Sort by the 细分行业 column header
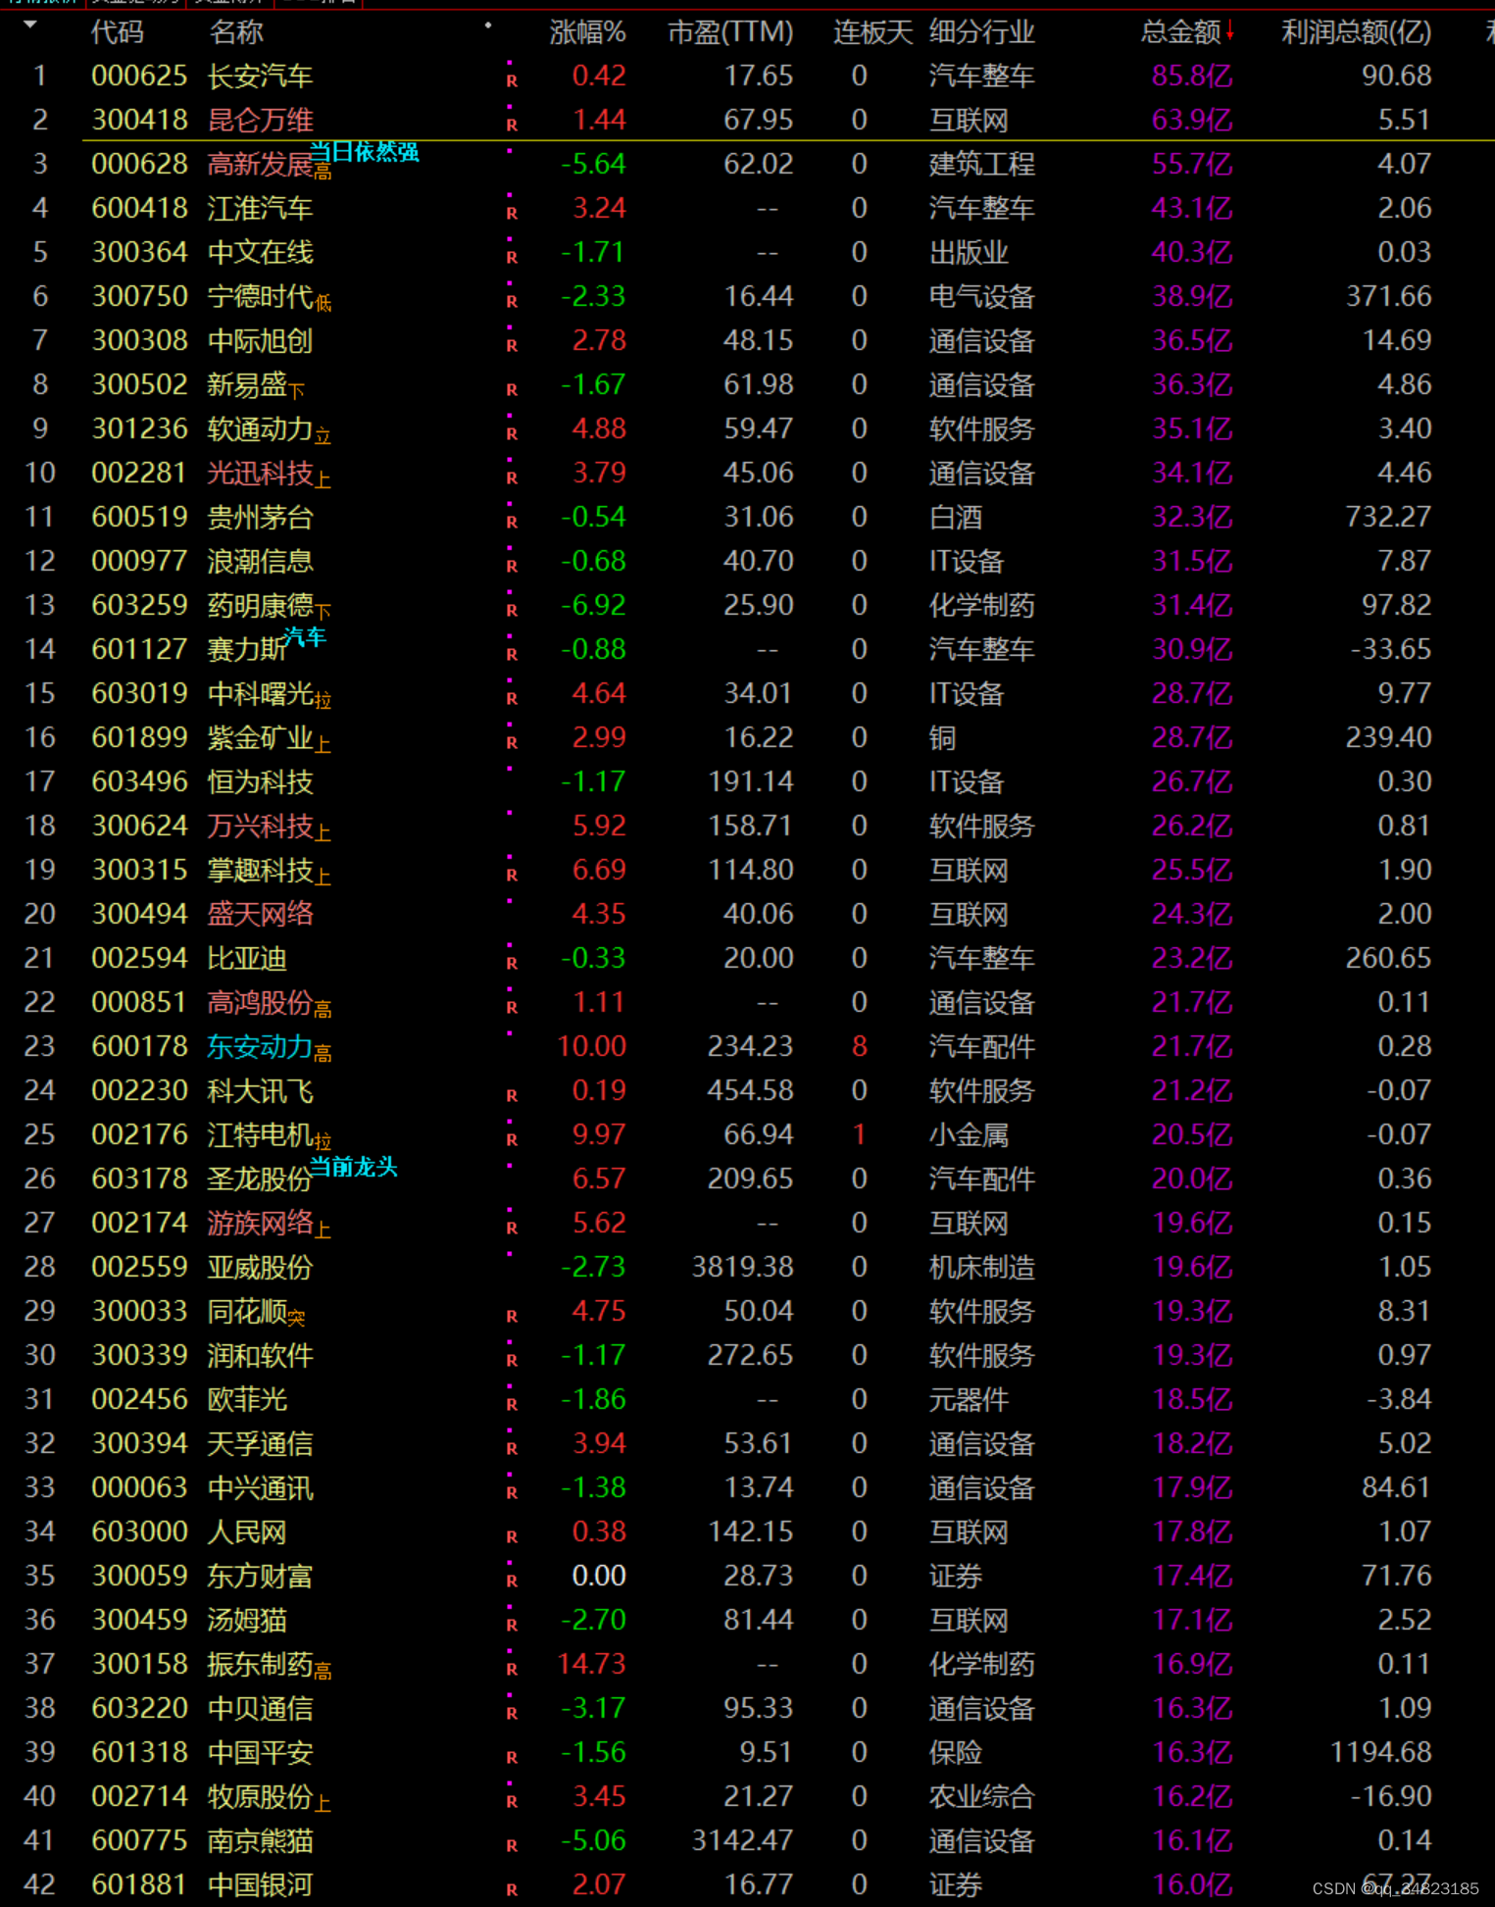Screen dimensions: 1495x1907 (x=981, y=32)
